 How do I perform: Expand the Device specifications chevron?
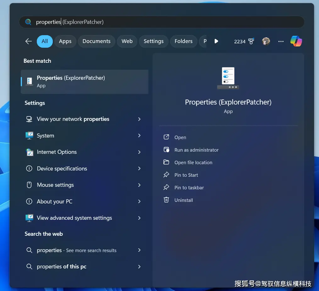coord(139,169)
